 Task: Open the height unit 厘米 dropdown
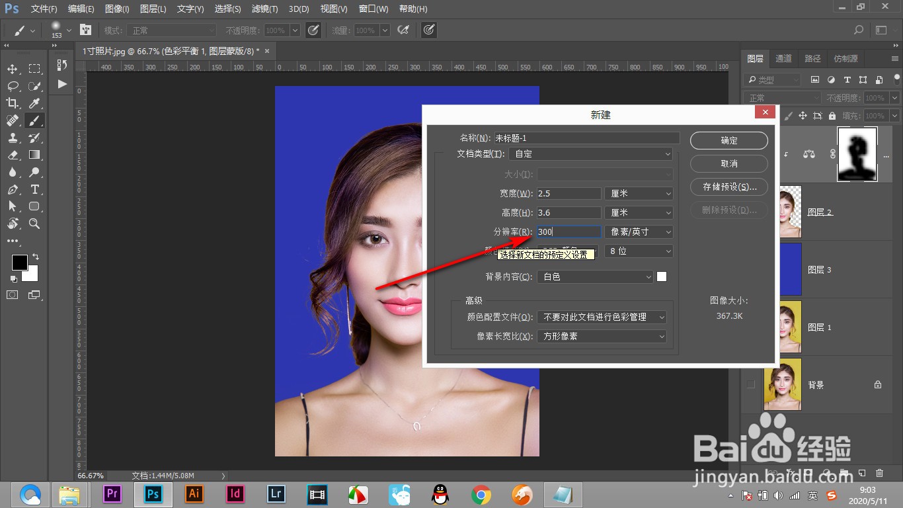tap(639, 213)
